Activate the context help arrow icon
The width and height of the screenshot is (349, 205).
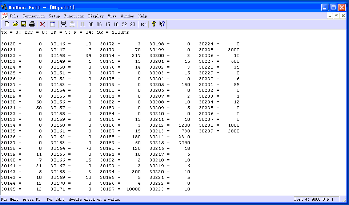[162, 24]
